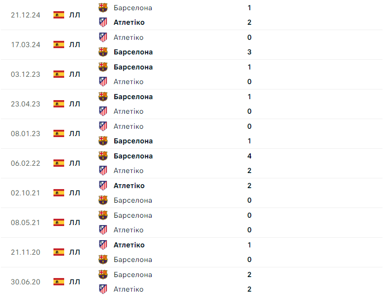Click Barcelona crest in 06.02.22 match

pos(103,156)
